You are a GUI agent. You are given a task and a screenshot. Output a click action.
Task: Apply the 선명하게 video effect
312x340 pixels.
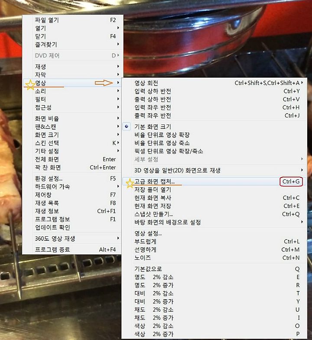click(x=214, y=250)
